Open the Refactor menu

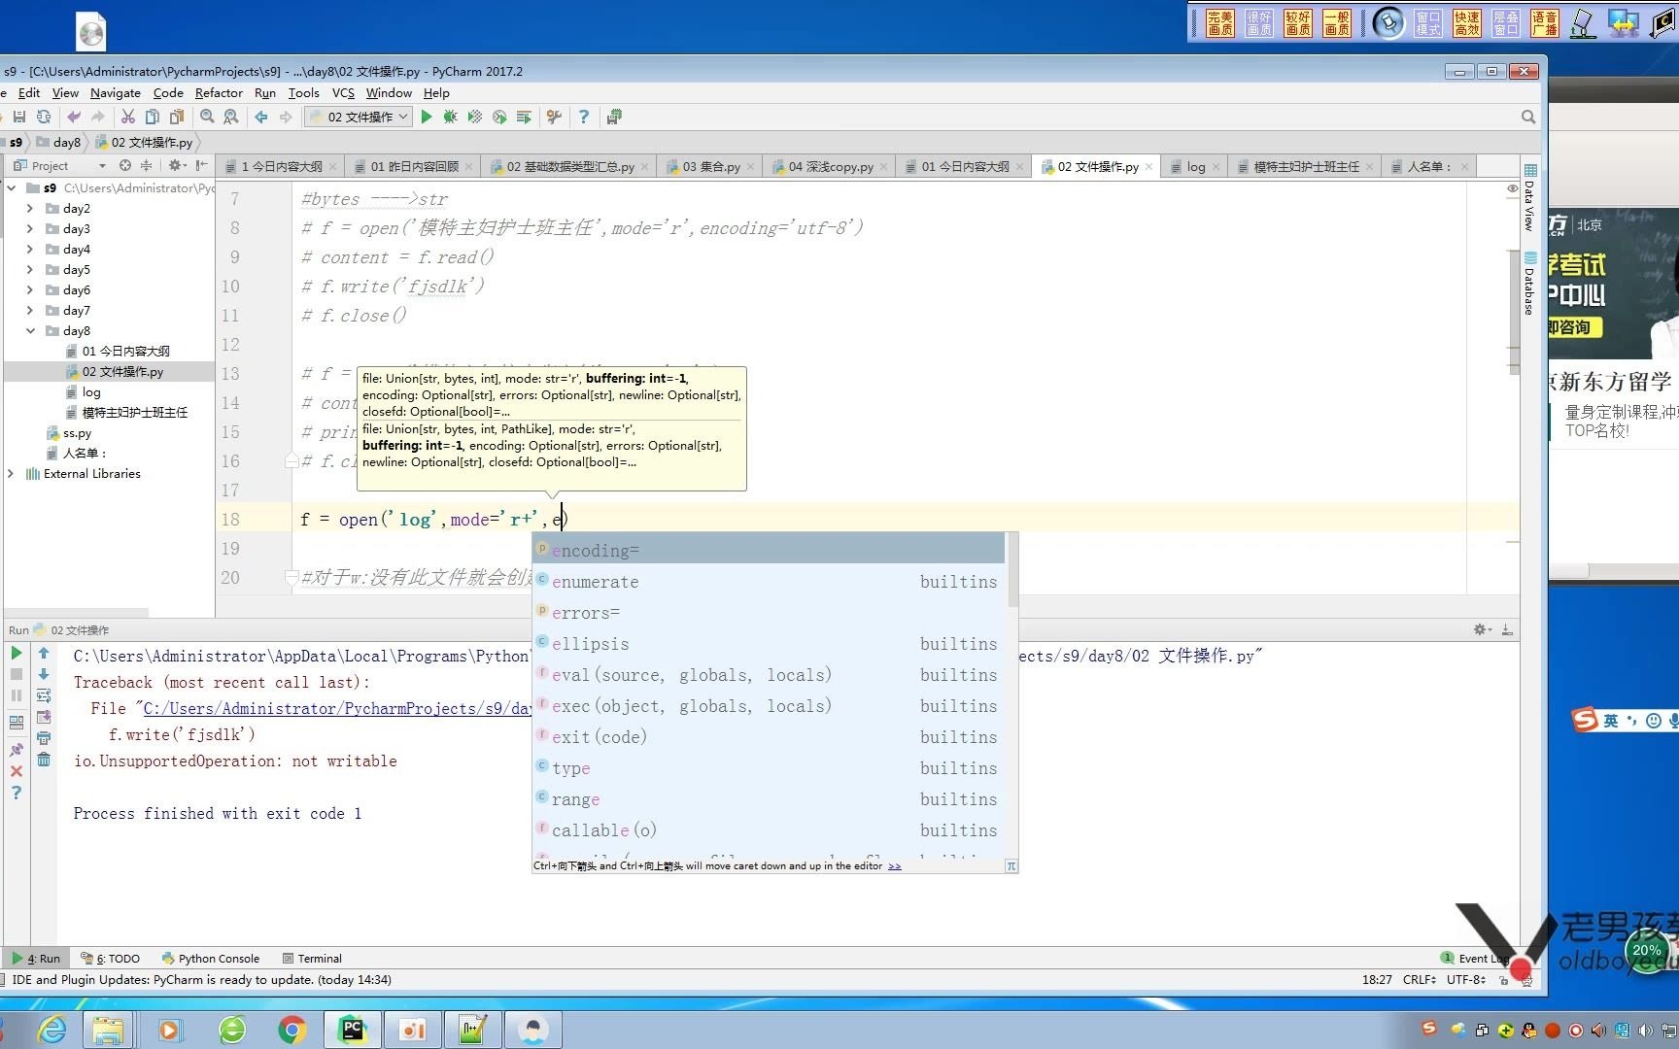click(x=219, y=93)
